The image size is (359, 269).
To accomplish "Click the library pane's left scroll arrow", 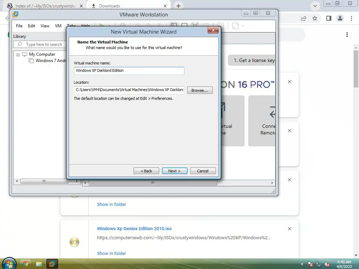I will pos(17,181).
